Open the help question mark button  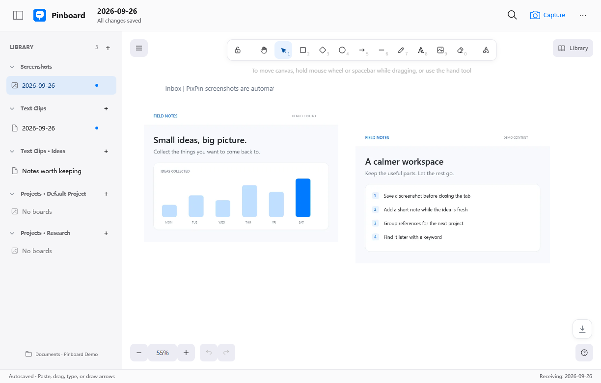click(x=584, y=353)
